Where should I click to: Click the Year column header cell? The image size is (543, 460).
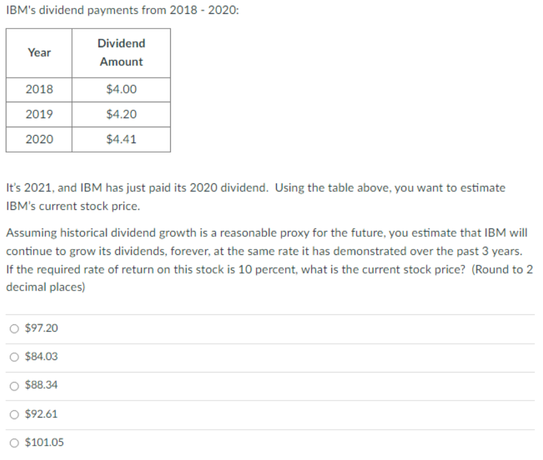39,52
